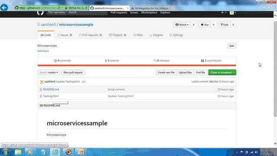Click the address bar search magnifier icon
This screenshot has width=277, height=156.
[x=59, y=8]
